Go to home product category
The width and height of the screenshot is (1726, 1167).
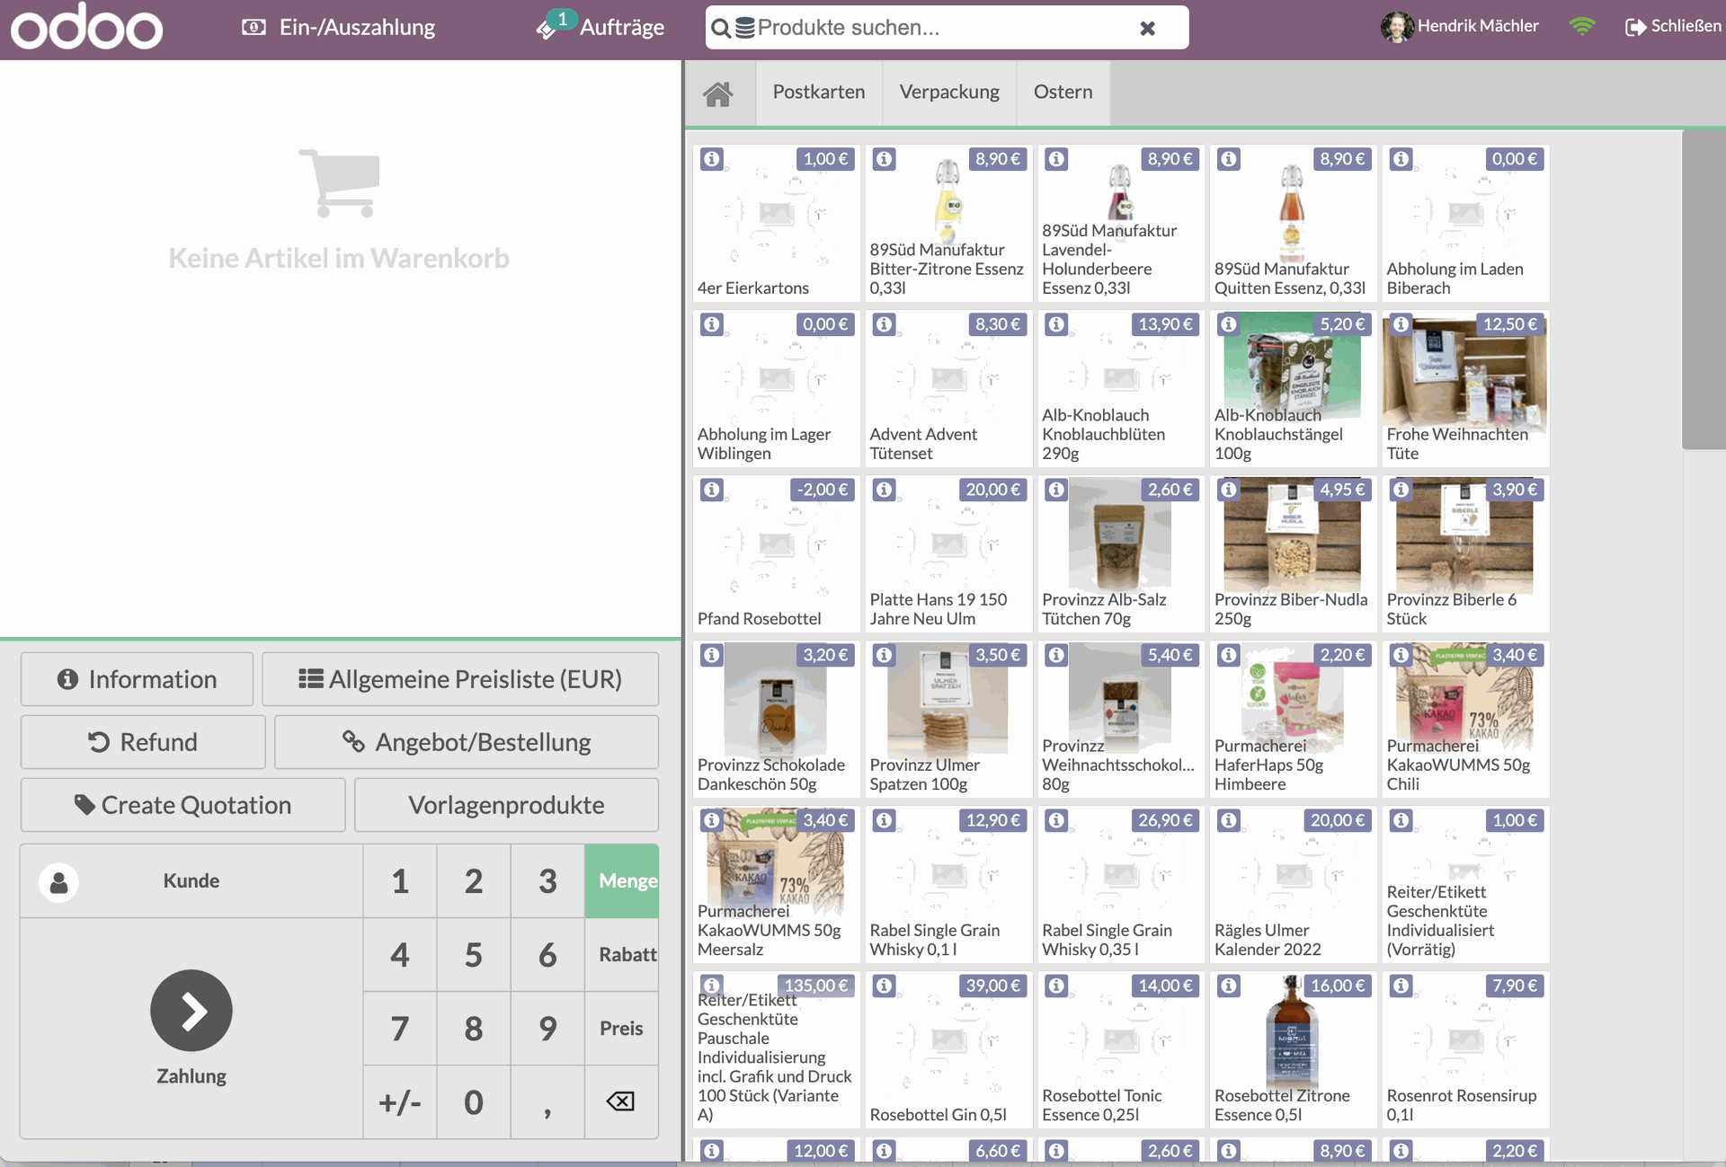pos(718,93)
